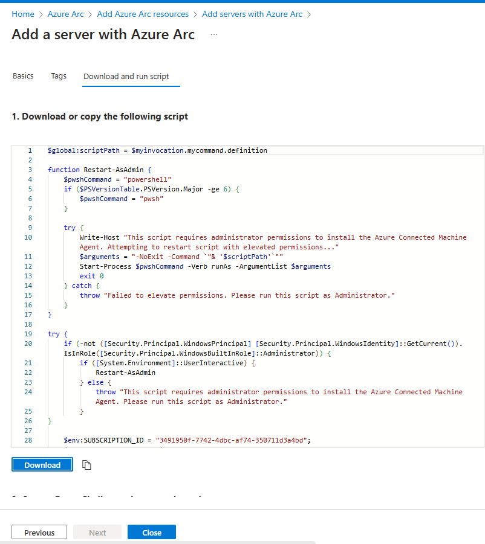Copy script to clipboard icon
Image resolution: width=485 pixels, height=544 pixels.
86,464
